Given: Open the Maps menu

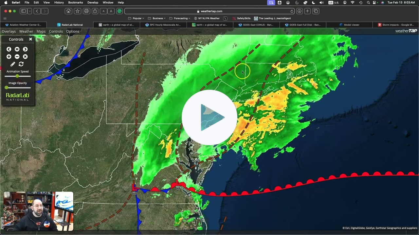Looking at the screenshot, I should tap(41, 32).
